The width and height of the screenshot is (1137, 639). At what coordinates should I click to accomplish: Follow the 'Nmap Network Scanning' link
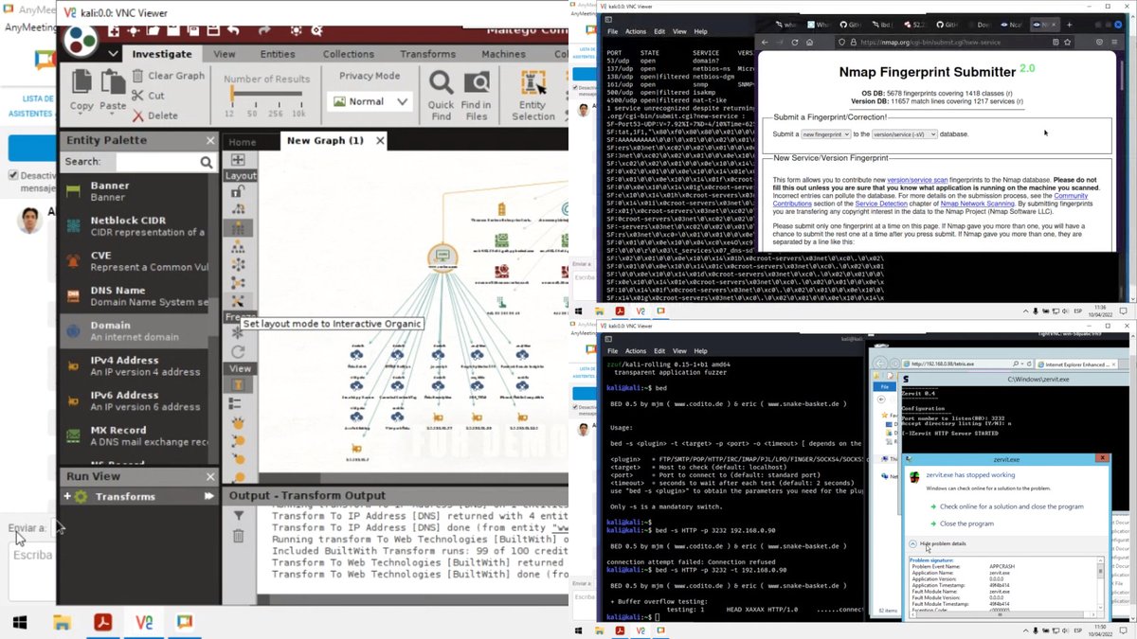(x=976, y=204)
